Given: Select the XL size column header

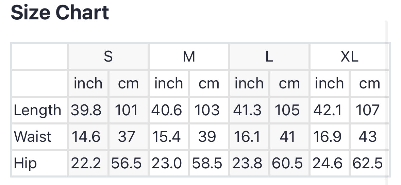Looking at the screenshot, I should 349,56.
